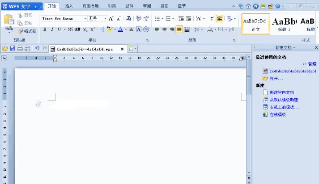Decrease paragraph indent
The image size is (319, 184).
[181, 19]
